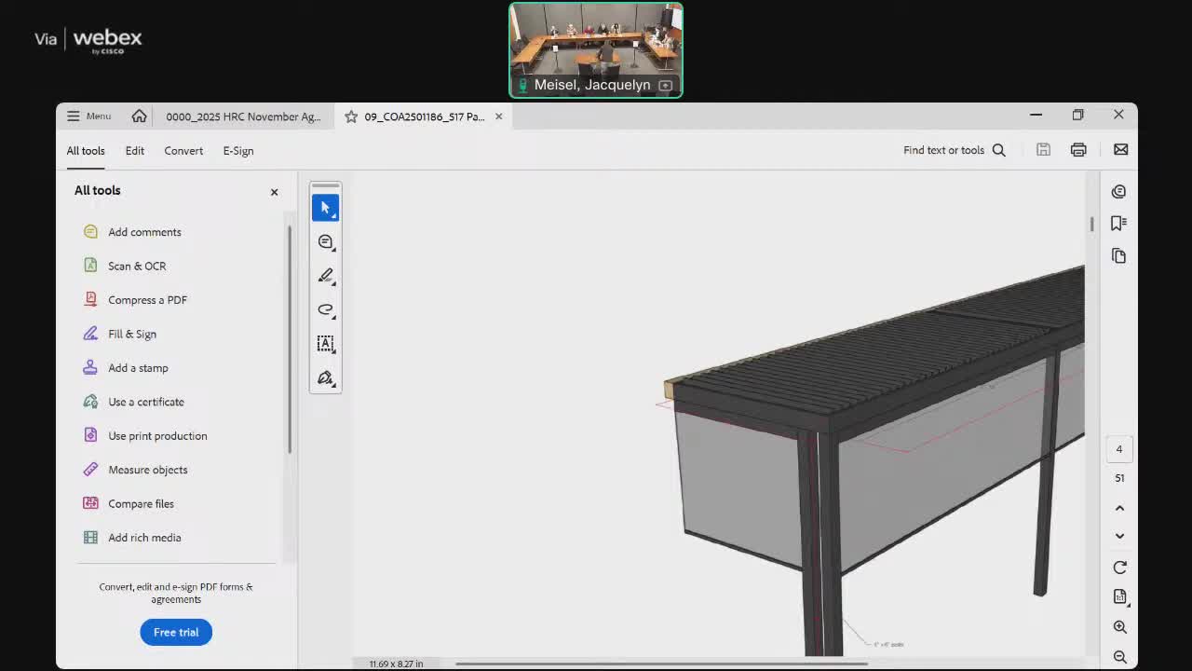Click the Measure objects ruler icon
The width and height of the screenshot is (1192, 671).
point(90,470)
